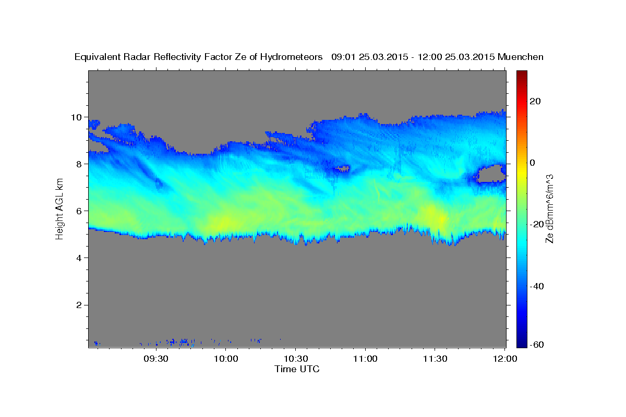Click the '11:00' time axis label
The height and width of the screenshot is (417, 626).
pos(365,359)
